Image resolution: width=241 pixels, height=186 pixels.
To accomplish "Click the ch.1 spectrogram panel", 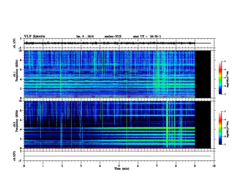I will coord(110,74).
